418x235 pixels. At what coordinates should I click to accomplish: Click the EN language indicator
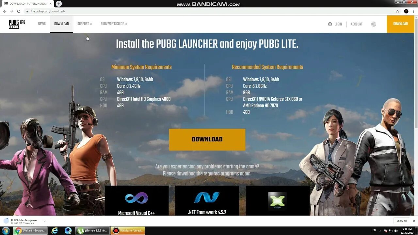(374, 231)
